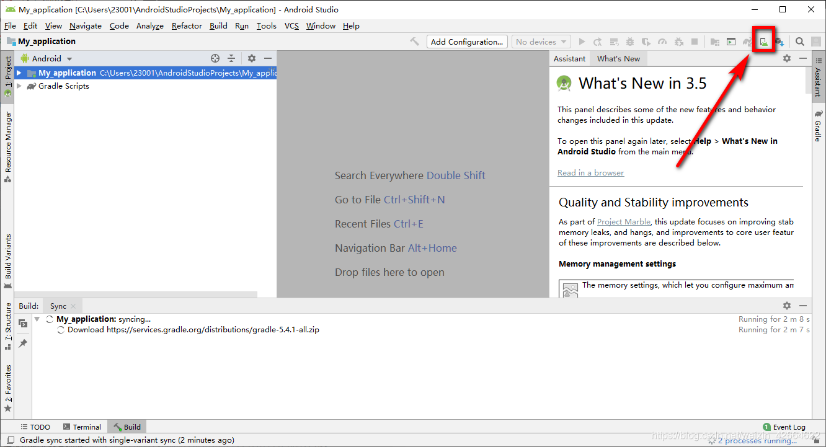Hide the Project panel with minus icon
Image resolution: width=826 pixels, height=447 pixels.
tap(268, 58)
